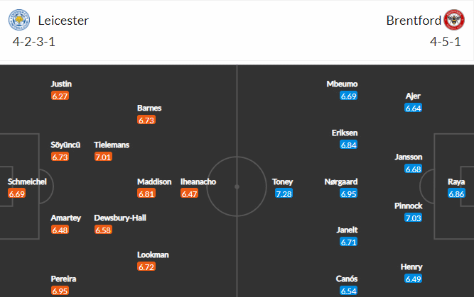Open player Iheanacho's details
Screen dimensions: 474x297
(x=198, y=182)
